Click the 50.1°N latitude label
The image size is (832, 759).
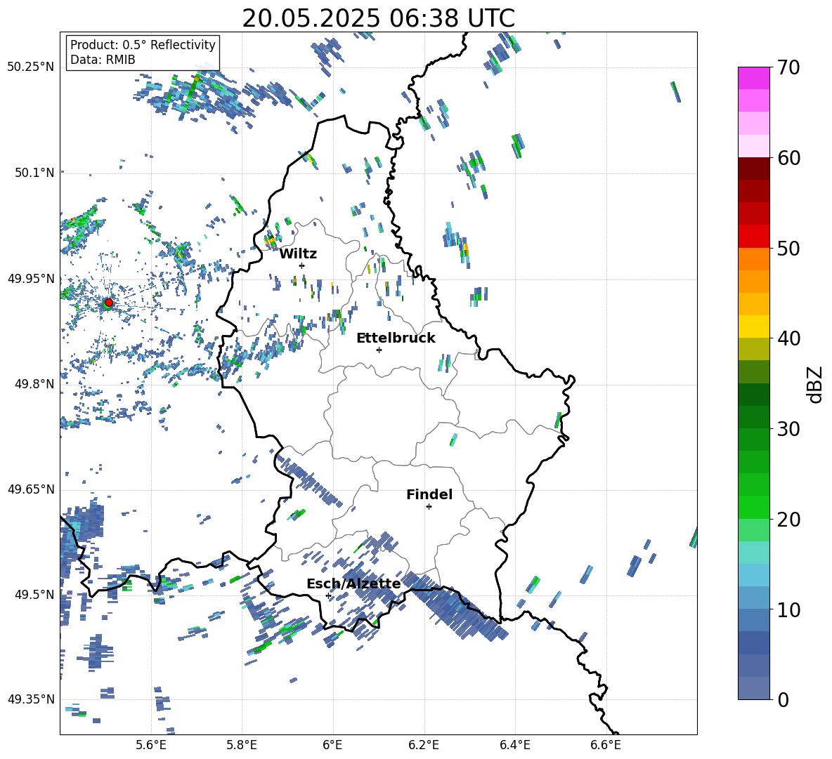(x=34, y=173)
